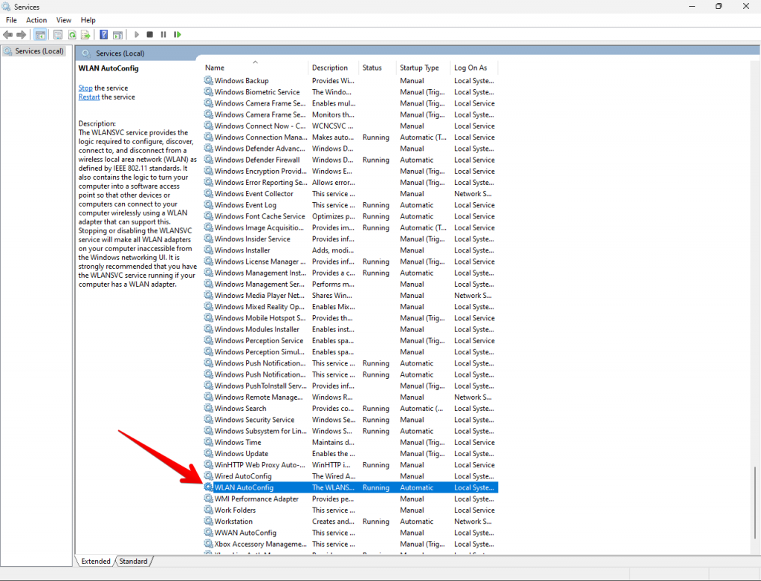This screenshot has height=581, width=761.
Task: Toggle the Show/Hide Console Tree icon
Action: pos(40,34)
